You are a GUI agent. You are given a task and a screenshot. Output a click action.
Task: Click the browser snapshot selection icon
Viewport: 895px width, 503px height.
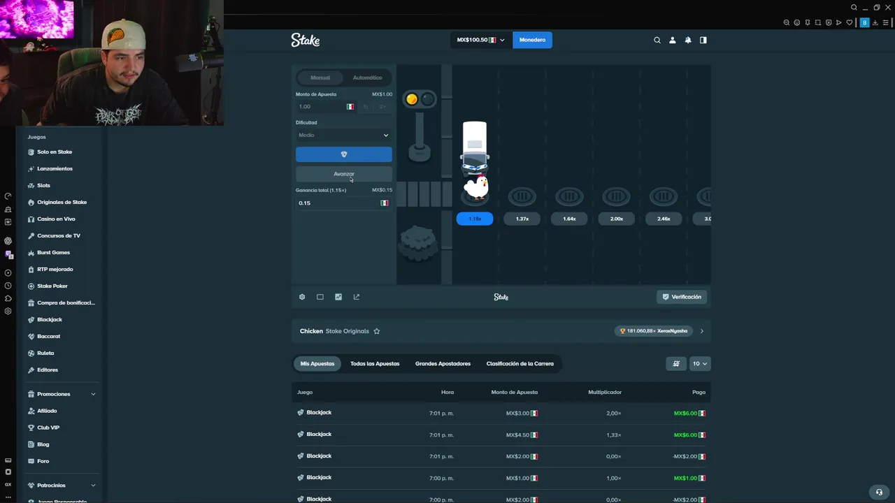click(x=818, y=22)
